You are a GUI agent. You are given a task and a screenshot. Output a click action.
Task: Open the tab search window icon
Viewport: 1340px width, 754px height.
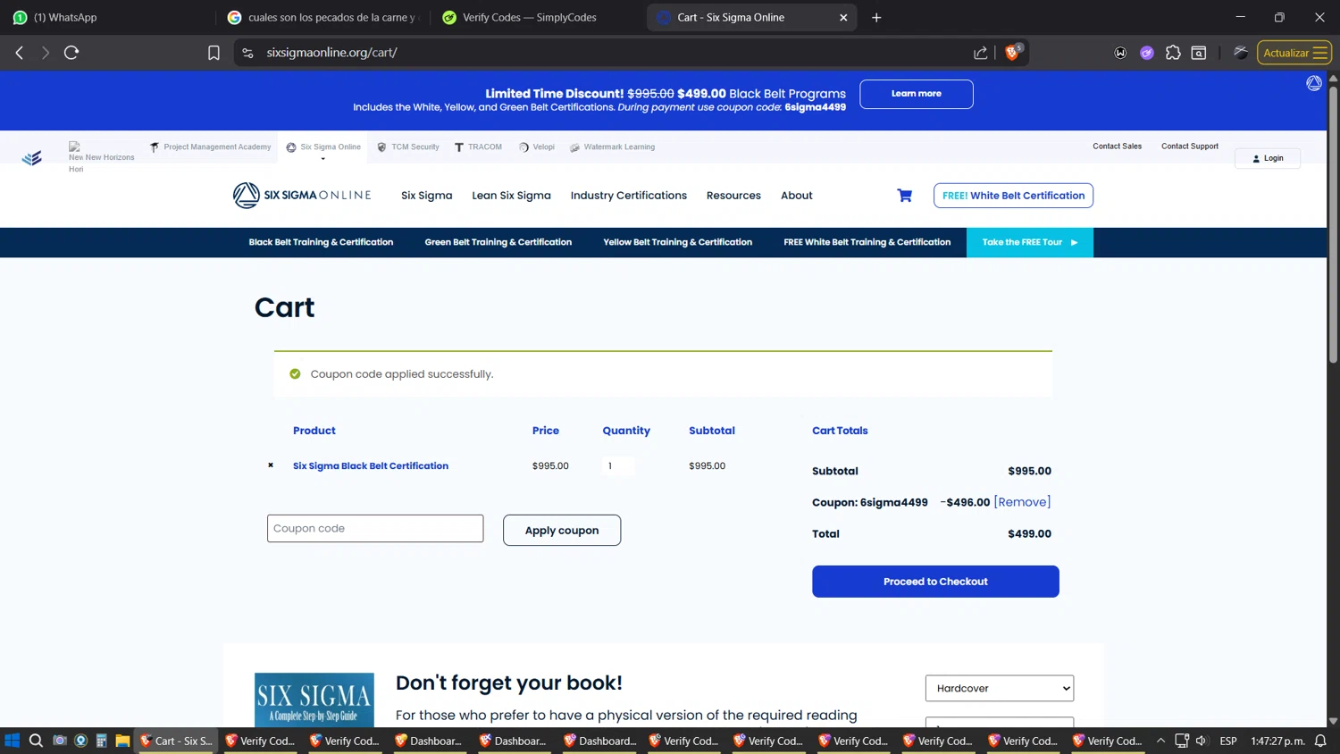1199,53
